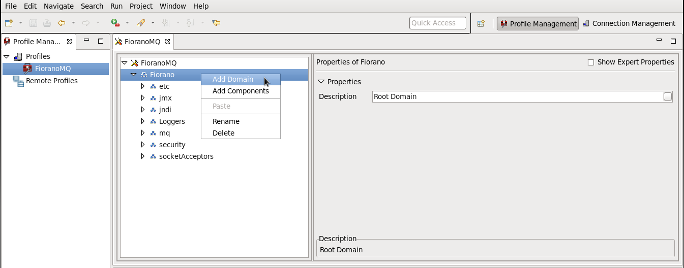Click the Last Edit Location icon
The height and width of the screenshot is (268, 684).
point(216,23)
